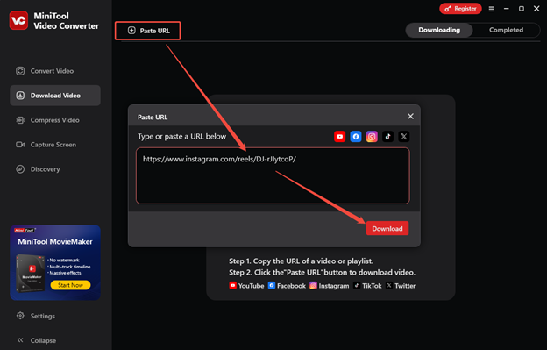Click the TikTok icon in Paste URL dialog
The image size is (547, 350).
pyautogui.click(x=388, y=137)
